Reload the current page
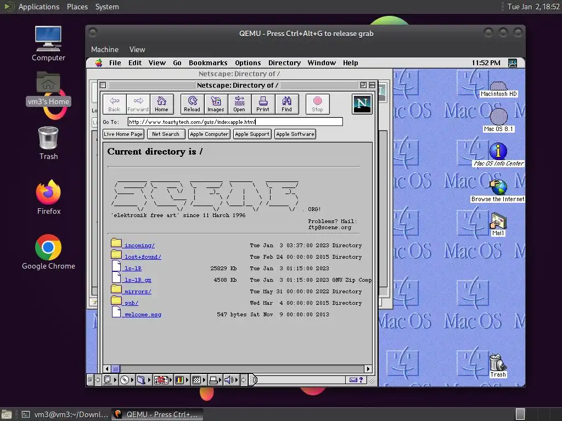The width and height of the screenshot is (562, 421). click(192, 104)
